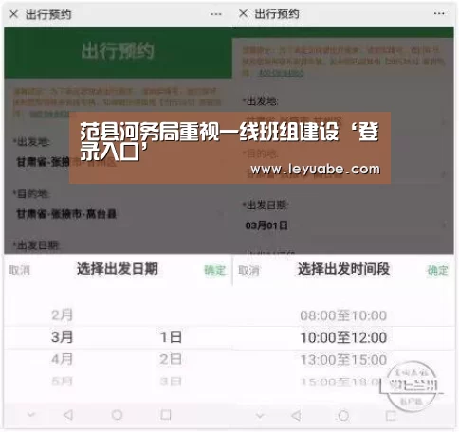This screenshot has height=432, width=459.
Task: Close the left 出行预约 page with X
Action: (x=13, y=14)
